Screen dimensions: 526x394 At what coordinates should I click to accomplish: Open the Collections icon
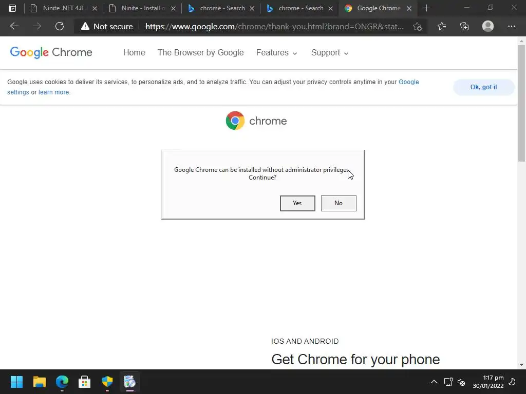coord(464,26)
